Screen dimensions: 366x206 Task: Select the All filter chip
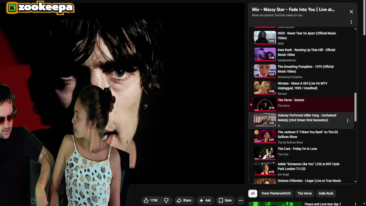pyautogui.click(x=253, y=193)
